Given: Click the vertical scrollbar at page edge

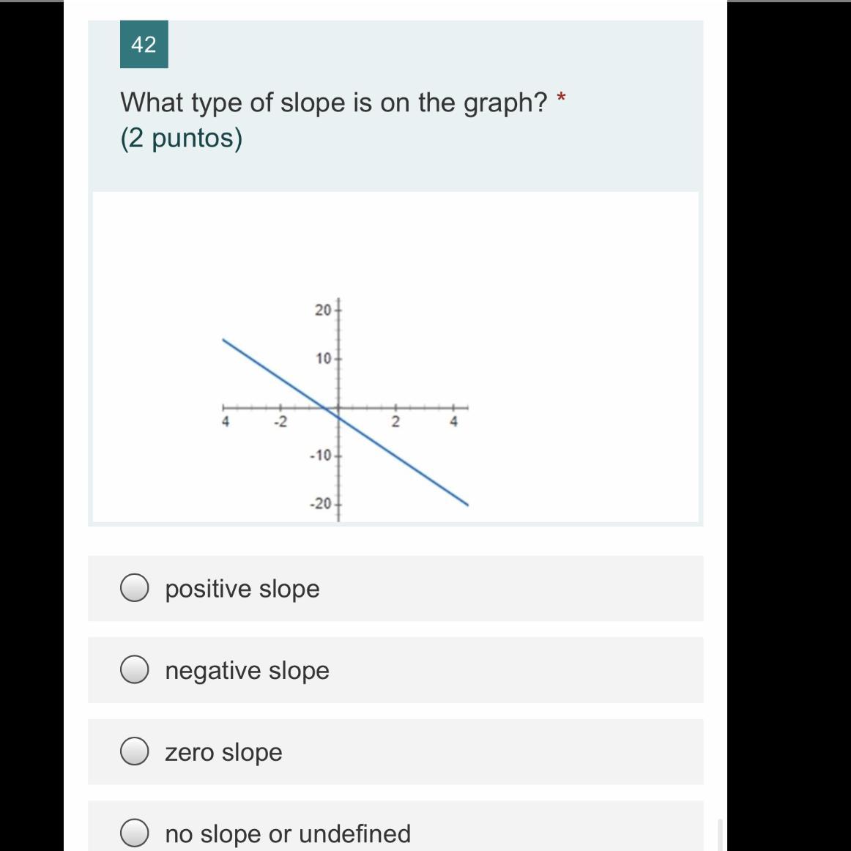Looking at the screenshot, I should click(720, 834).
